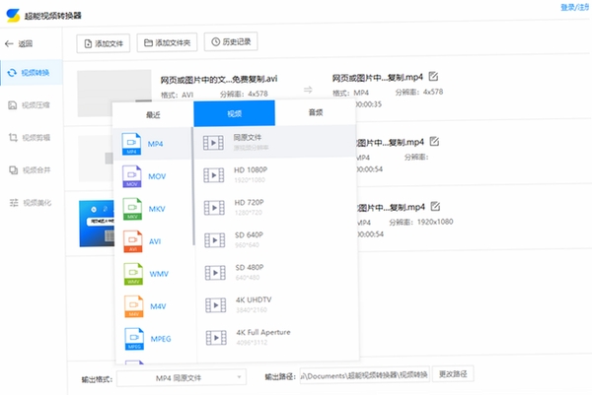Click the HD 1080P label
The image size is (592, 395).
[x=251, y=170]
